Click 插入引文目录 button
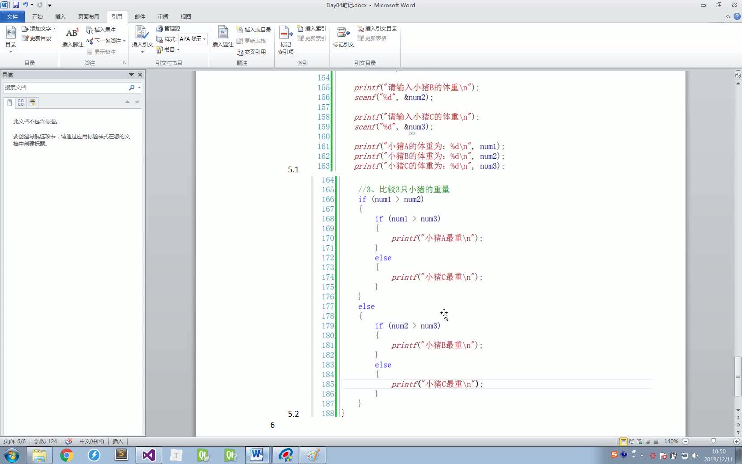 (377, 28)
